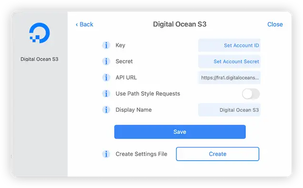The image size is (303, 188).
Task: Click the API URL label text
Action: [126, 77]
